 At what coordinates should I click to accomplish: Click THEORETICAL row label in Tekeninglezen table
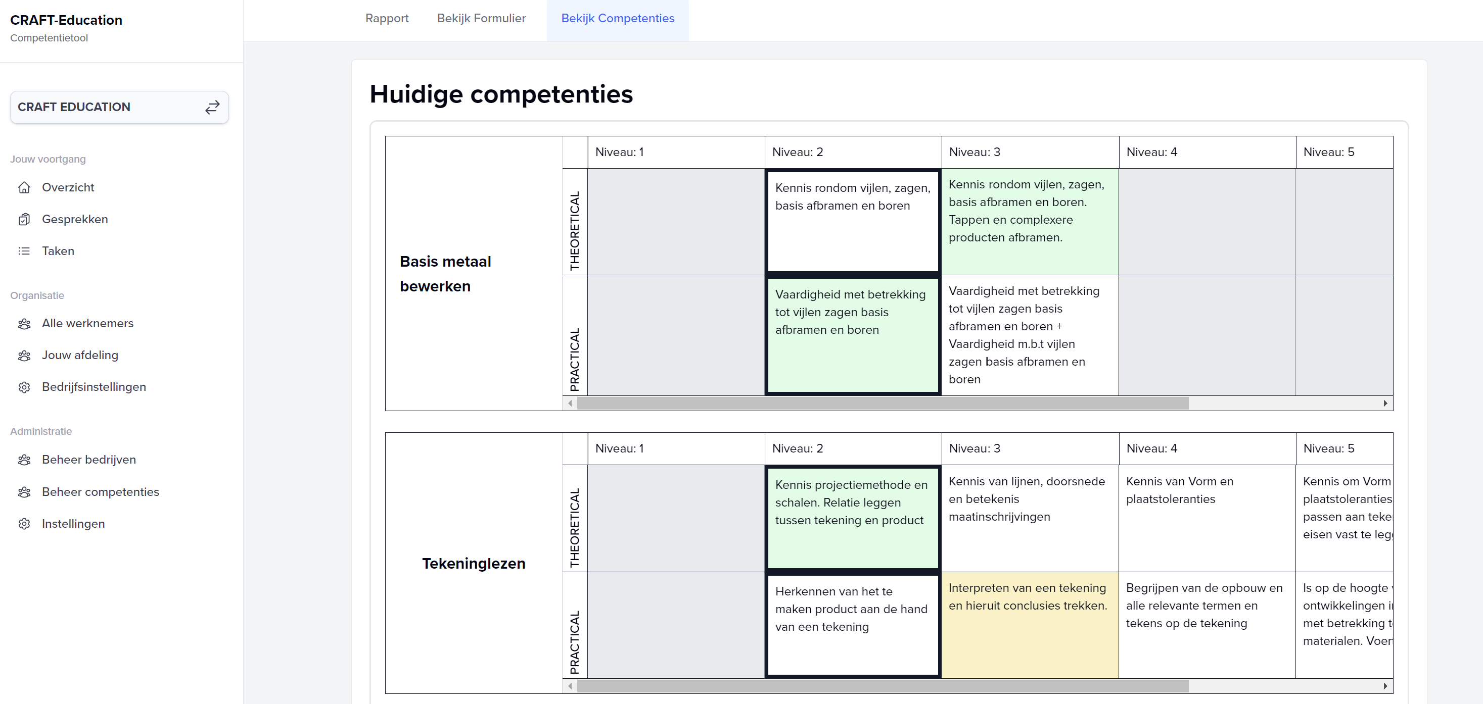tap(575, 527)
